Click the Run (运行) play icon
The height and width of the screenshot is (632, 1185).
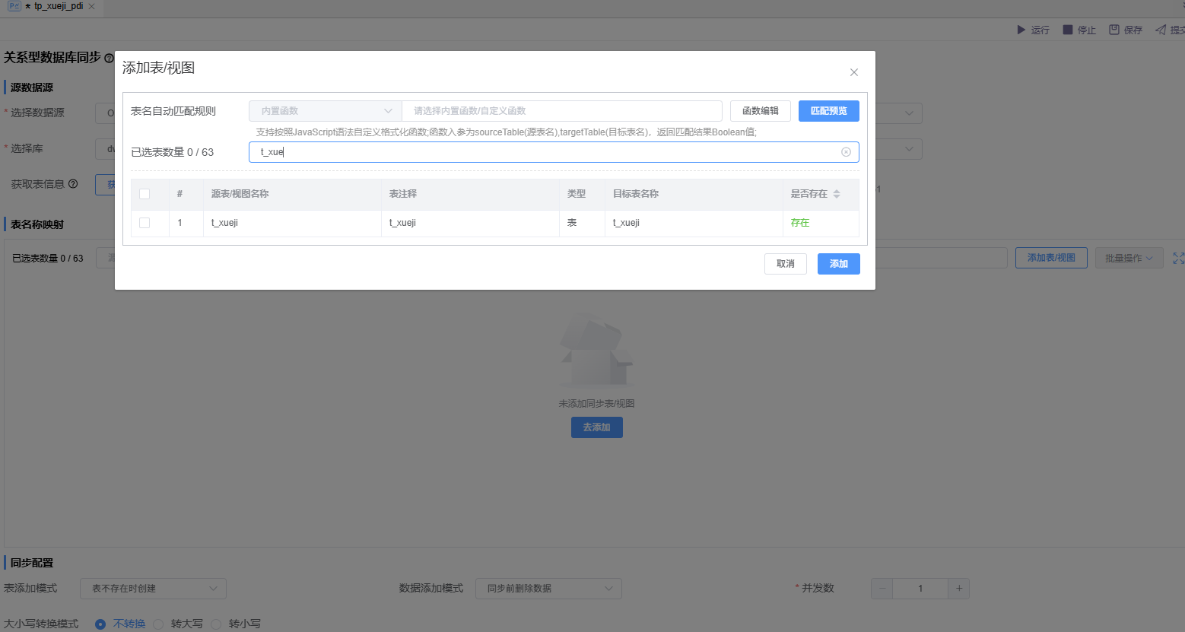pos(1021,30)
